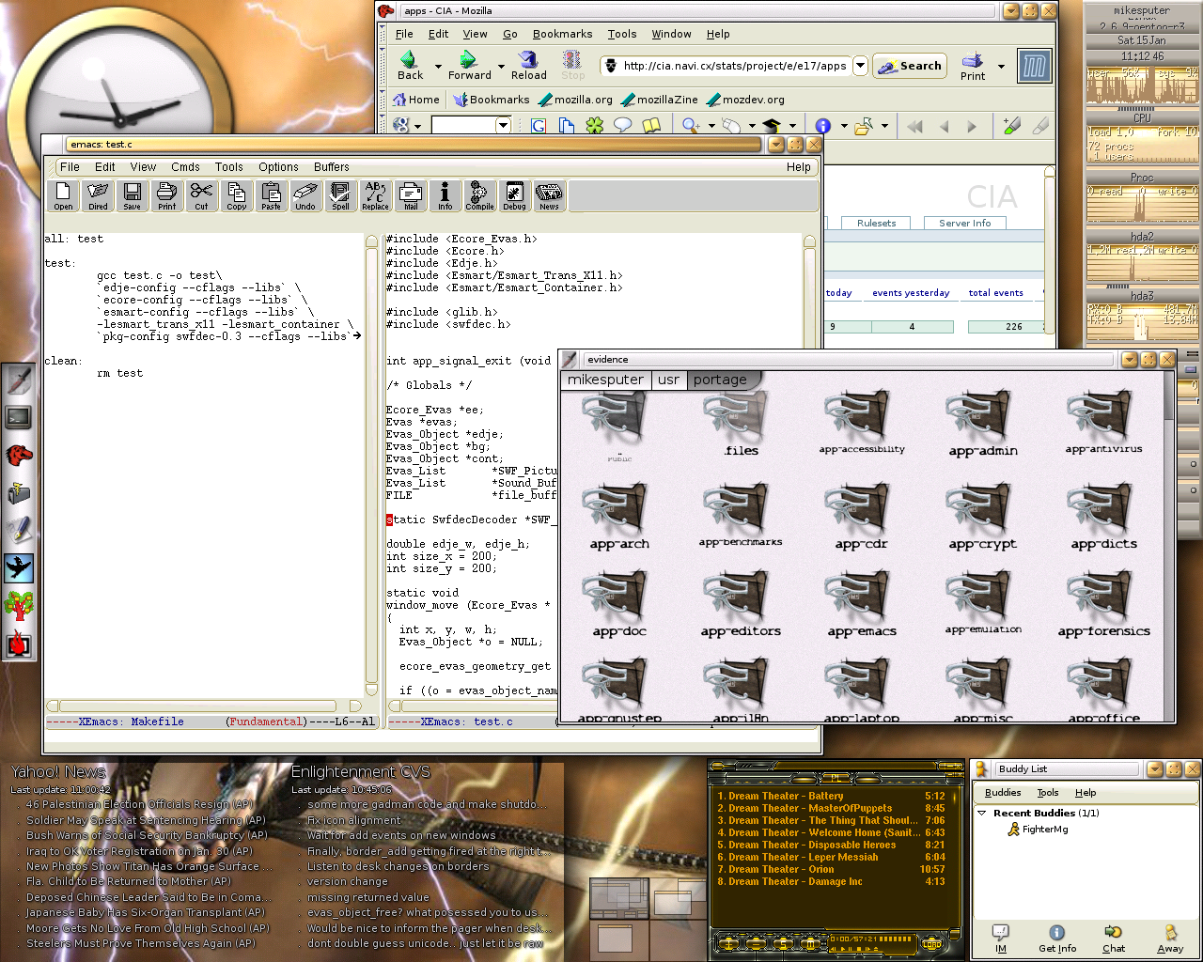
Task: Click the Search button in Mozilla
Action: pos(910,66)
